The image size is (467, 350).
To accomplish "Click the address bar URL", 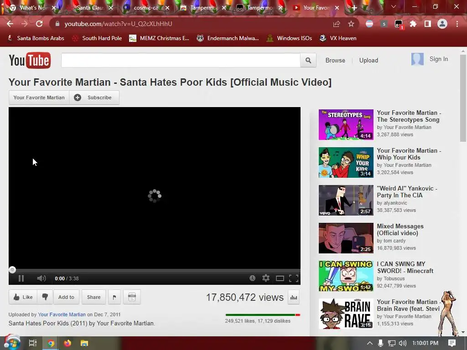I will coord(118,24).
